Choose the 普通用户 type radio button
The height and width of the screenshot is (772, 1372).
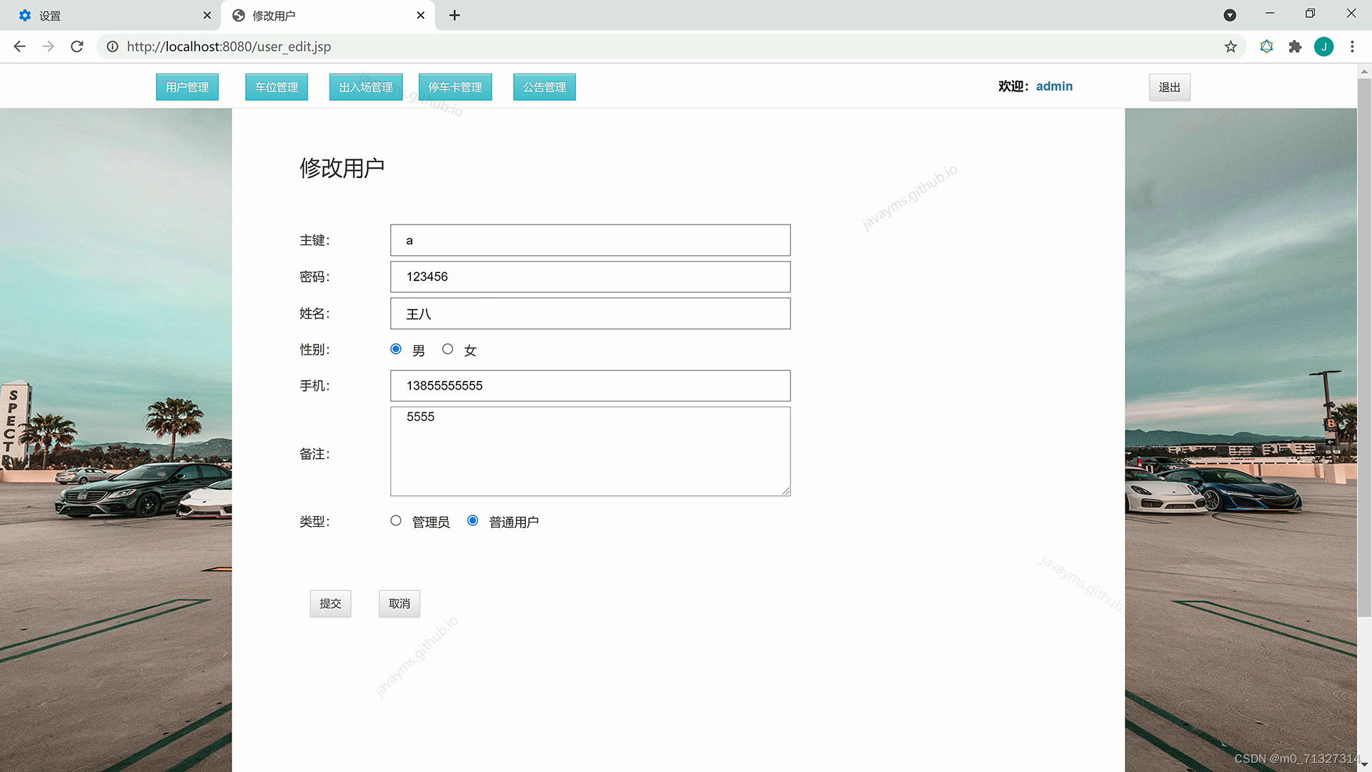(472, 521)
